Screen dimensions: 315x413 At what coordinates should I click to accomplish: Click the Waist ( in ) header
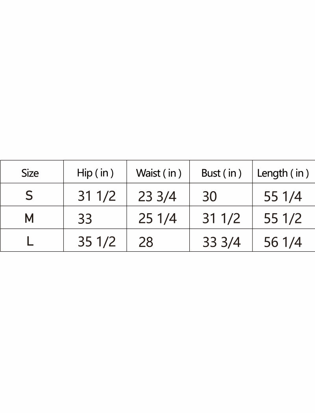[x=158, y=173]
